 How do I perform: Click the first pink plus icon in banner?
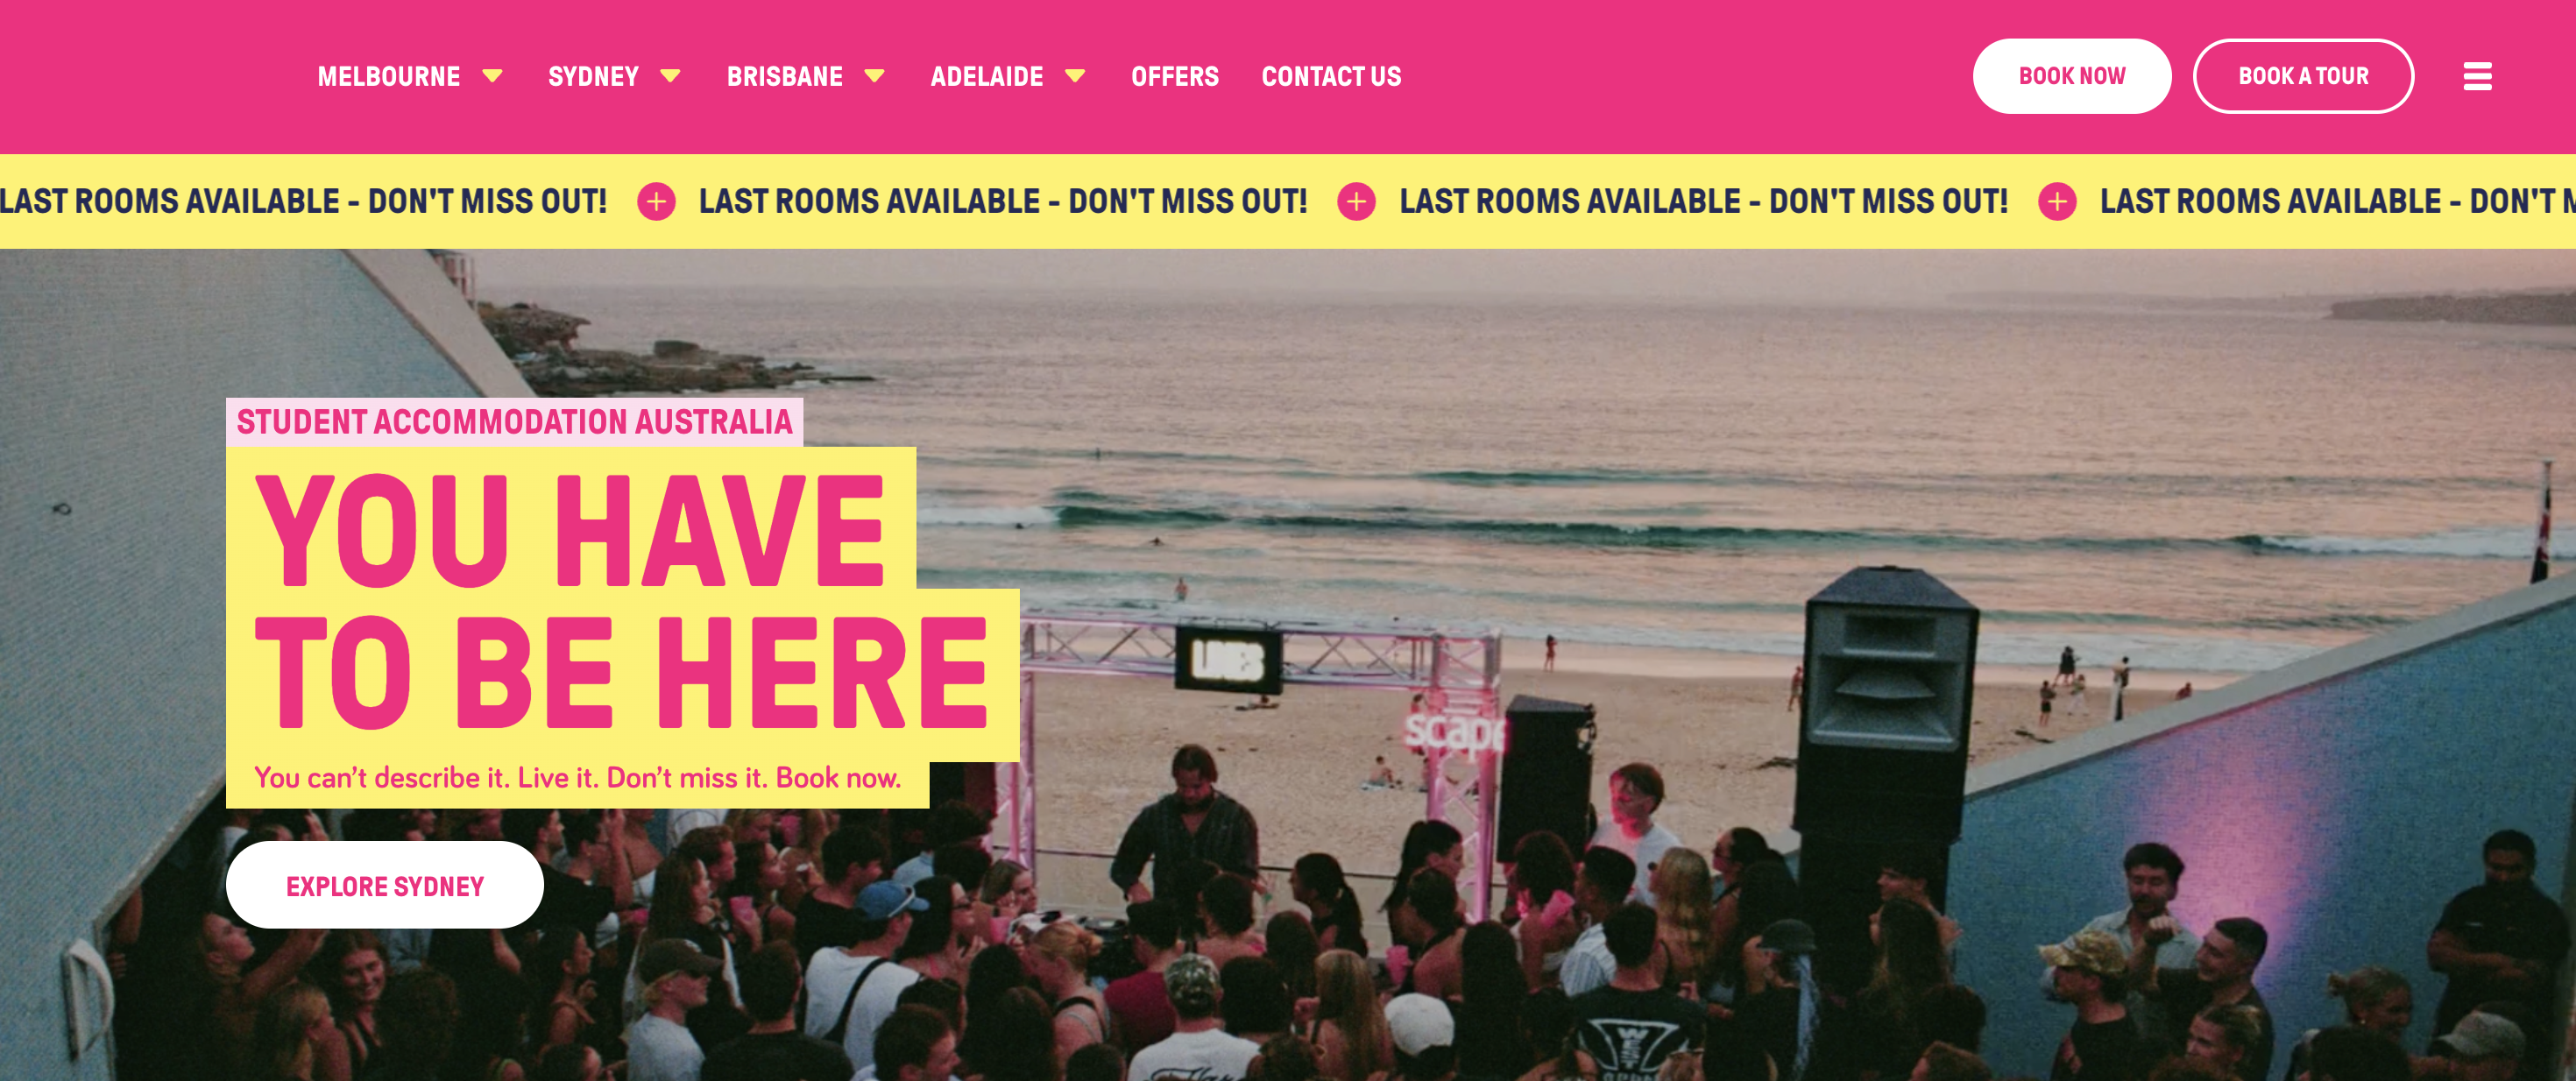point(656,202)
